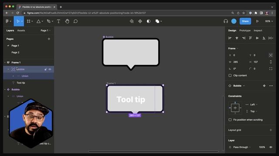Image resolution: width=279 pixels, height=156 pixels.
Task: Click the constraints preview box
Action: (x=235, y=108)
